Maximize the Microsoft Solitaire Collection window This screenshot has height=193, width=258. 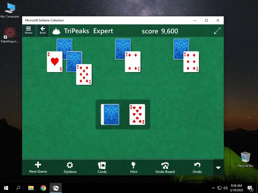(x=206, y=20)
